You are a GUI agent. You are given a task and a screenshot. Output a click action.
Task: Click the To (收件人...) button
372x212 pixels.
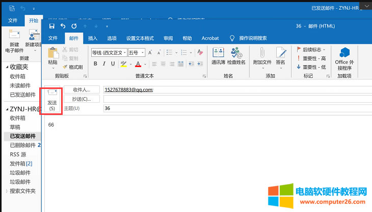[82, 89]
